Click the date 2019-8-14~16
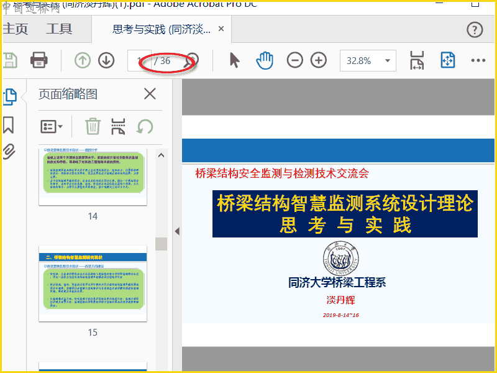The height and width of the screenshot is (373, 497). [341, 315]
